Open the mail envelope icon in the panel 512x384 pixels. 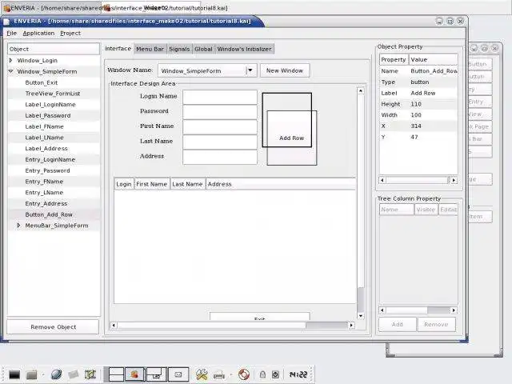pos(74,374)
